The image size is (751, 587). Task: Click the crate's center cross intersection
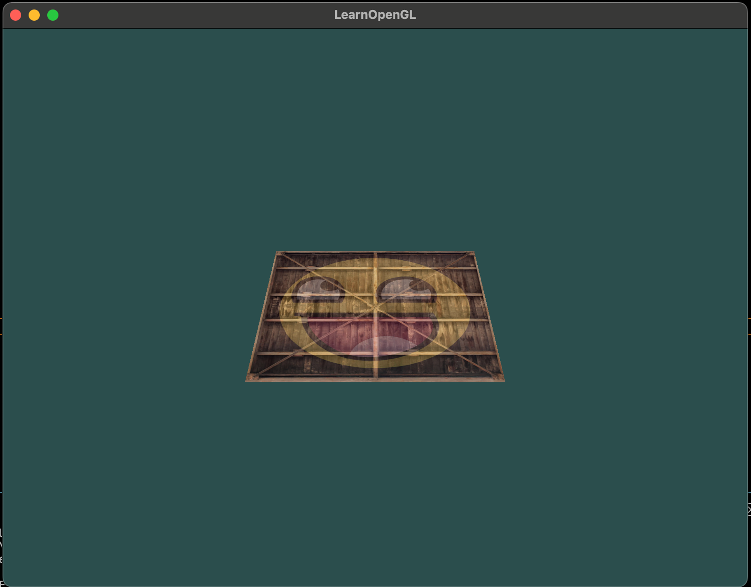point(375,308)
